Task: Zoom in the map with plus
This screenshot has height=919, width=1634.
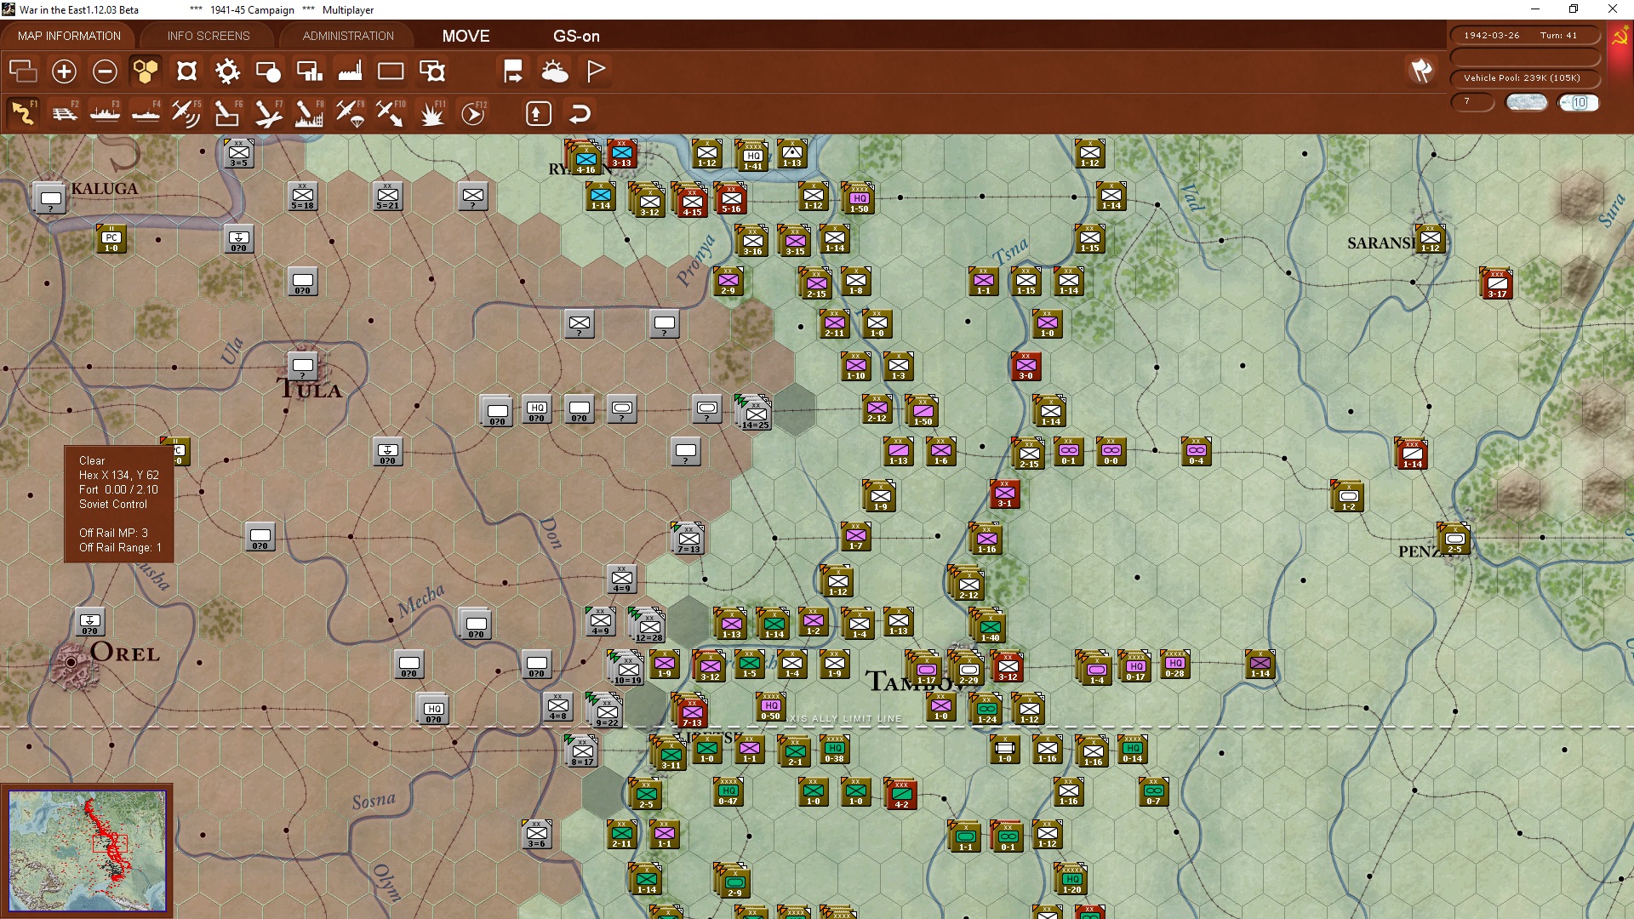Action: [64, 71]
